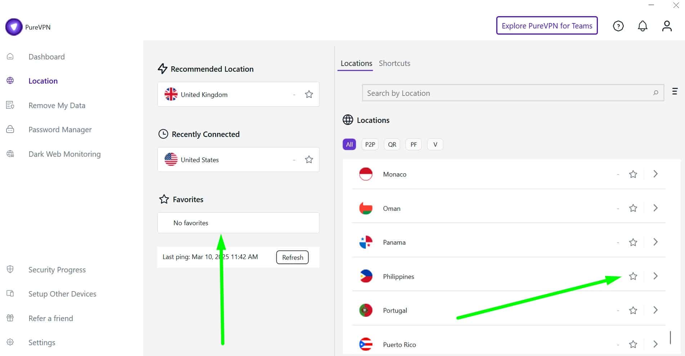The image size is (685, 356).
Task: Switch to the Shortcuts tab
Action: (394, 63)
